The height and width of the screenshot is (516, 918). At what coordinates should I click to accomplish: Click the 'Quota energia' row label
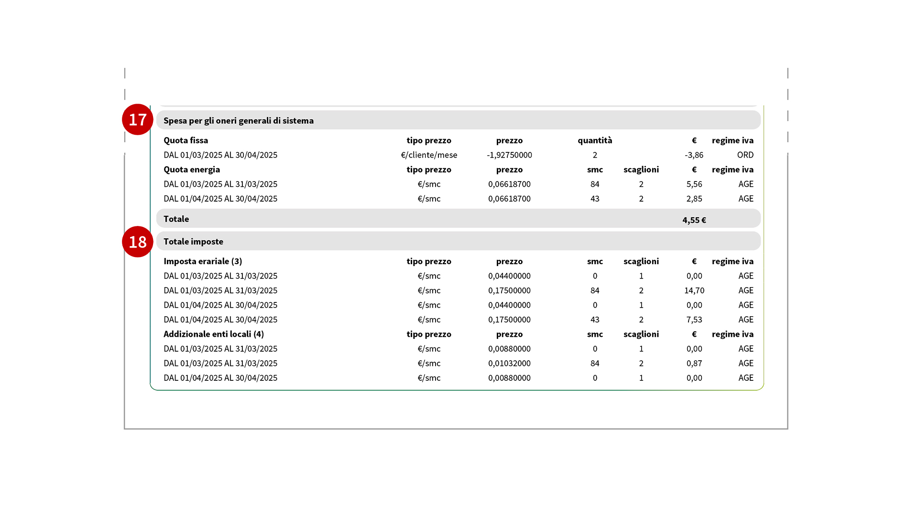pyautogui.click(x=192, y=170)
